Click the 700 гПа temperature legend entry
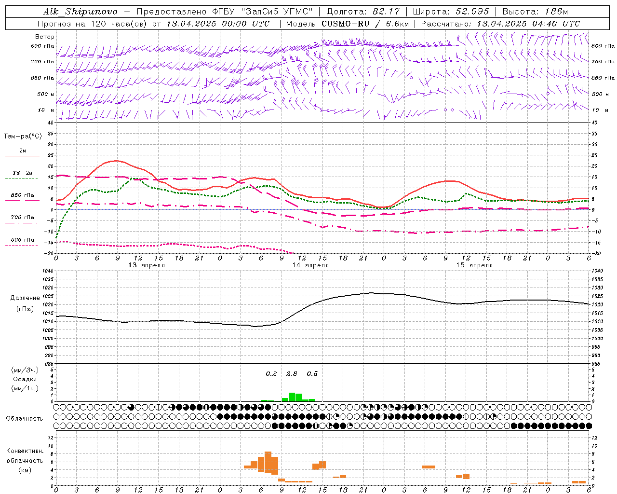Image resolution: width=617 pixels, height=494 pixels. [x=22, y=218]
